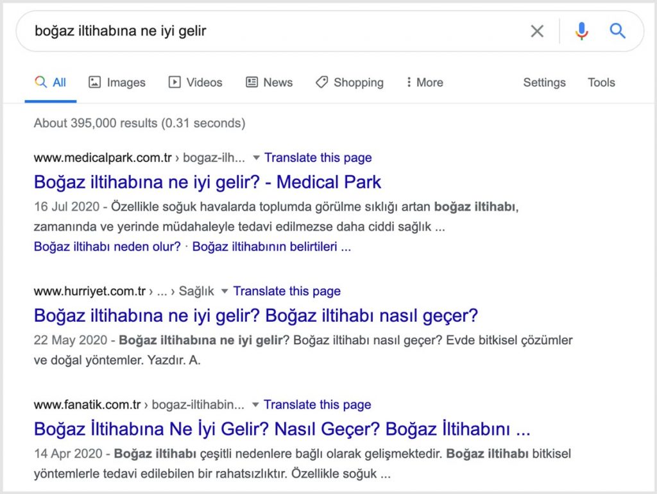Click the colored magnifier icon beside All

(40, 82)
